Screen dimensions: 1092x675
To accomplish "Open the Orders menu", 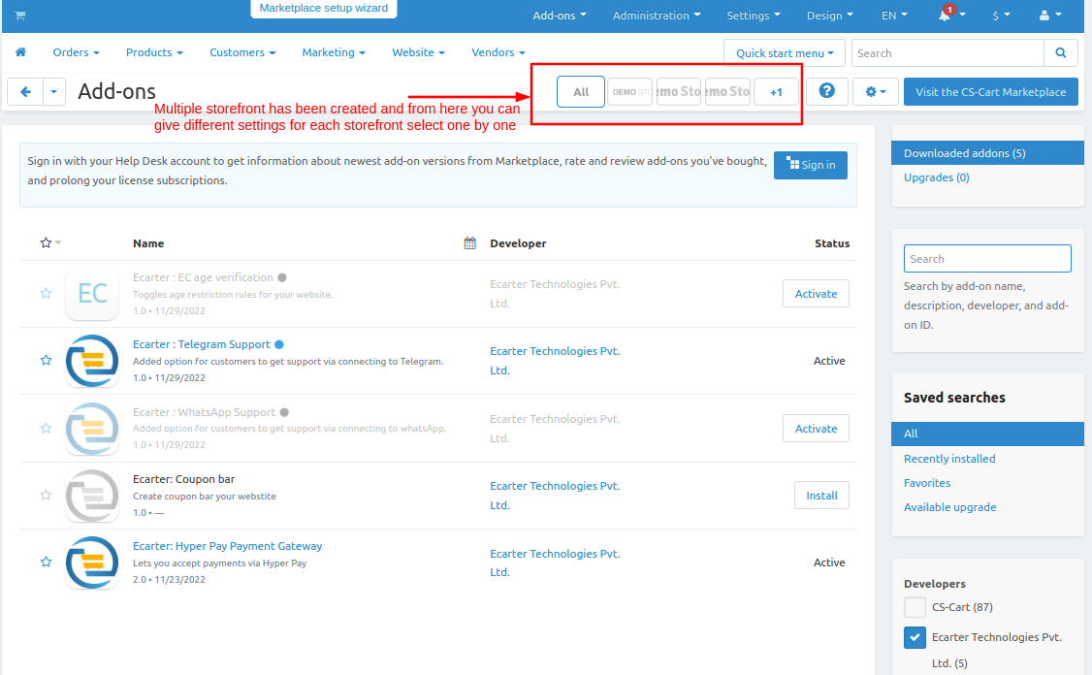I will pyautogui.click(x=76, y=52).
